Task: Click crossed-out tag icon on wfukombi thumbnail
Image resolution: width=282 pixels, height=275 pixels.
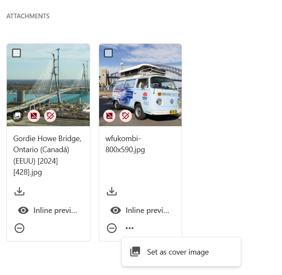Action: coord(125,116)
